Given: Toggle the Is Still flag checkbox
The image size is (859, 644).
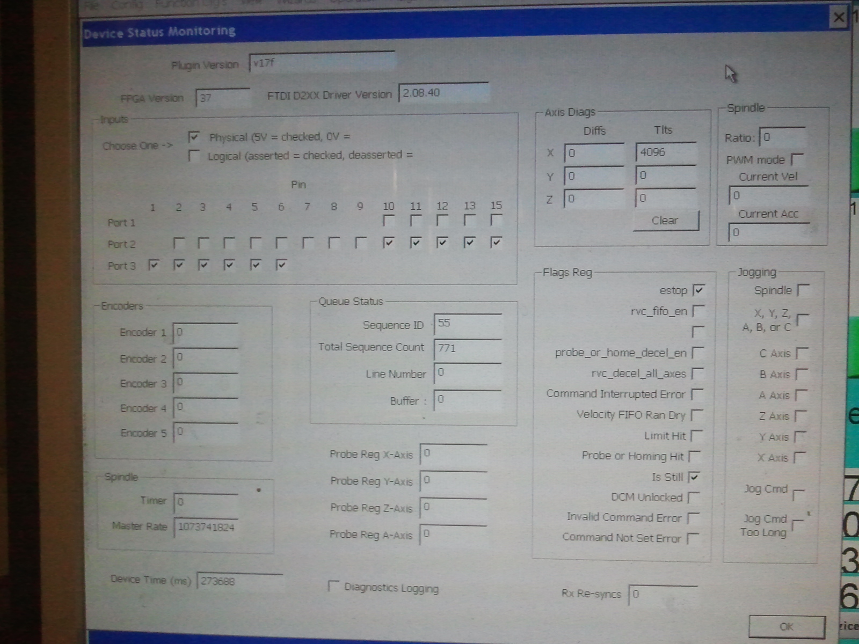Looking at the screenshot, I should [694, 477].
